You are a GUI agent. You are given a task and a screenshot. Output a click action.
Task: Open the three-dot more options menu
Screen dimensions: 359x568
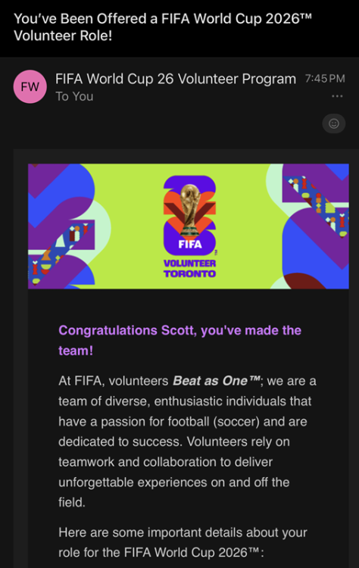pos(337,96)
